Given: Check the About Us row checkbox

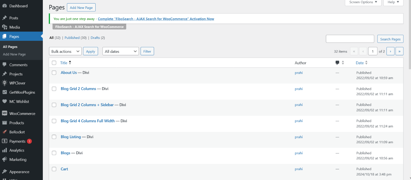Looking at the screenshot, I should pyautogui.click(x=54, y=73).
